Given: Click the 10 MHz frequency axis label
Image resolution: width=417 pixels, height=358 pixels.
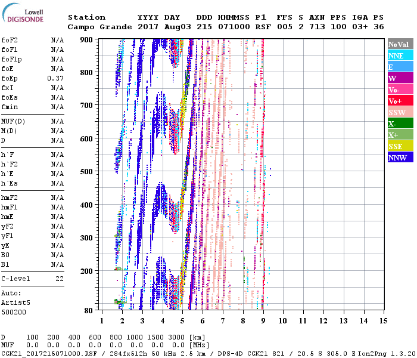Looking at the screenshot, I should pos(283,321).
